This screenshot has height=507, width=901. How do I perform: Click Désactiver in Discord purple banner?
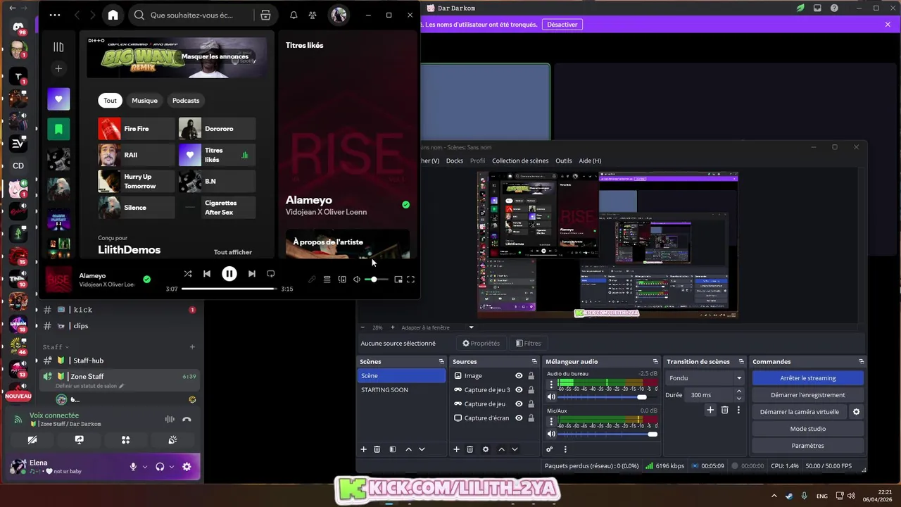tap(562, 25)
